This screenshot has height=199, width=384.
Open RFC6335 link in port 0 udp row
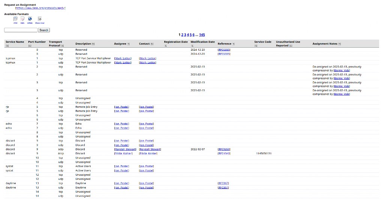click(x=224, y=54)
